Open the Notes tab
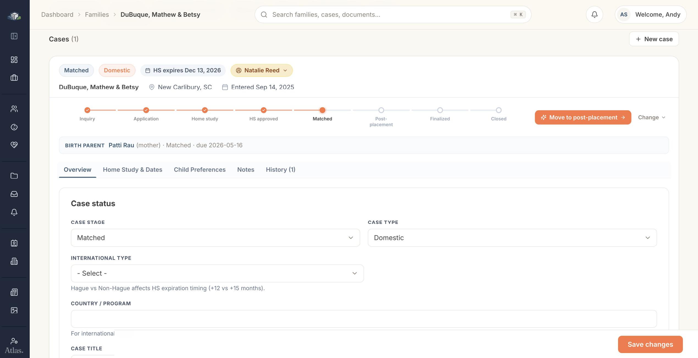Viewport: 698px width, 358px height. [246, 170]
